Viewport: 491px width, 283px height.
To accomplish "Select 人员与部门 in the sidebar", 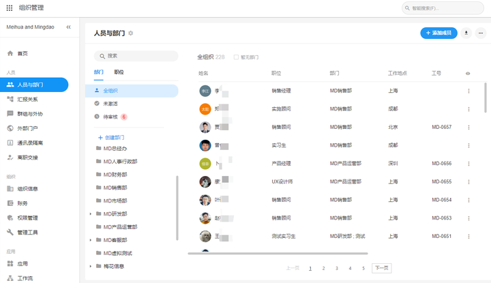I will (x=34, y=85).
